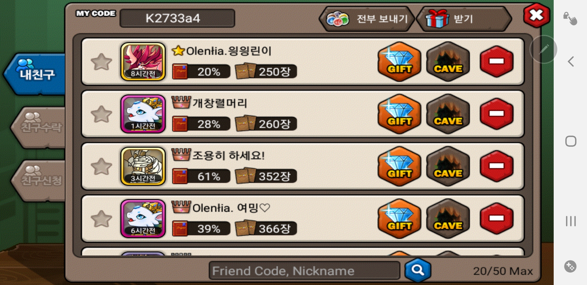The width and height of the screenshot is (587, 285).
Task: Send gift to Olentia.잉잉린이
Action: [399, 62]
